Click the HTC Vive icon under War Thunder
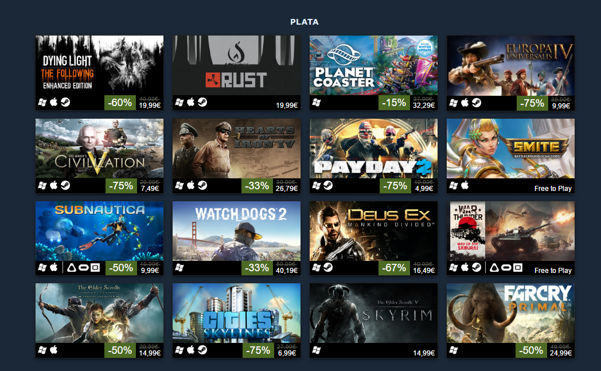 (494, 268)
